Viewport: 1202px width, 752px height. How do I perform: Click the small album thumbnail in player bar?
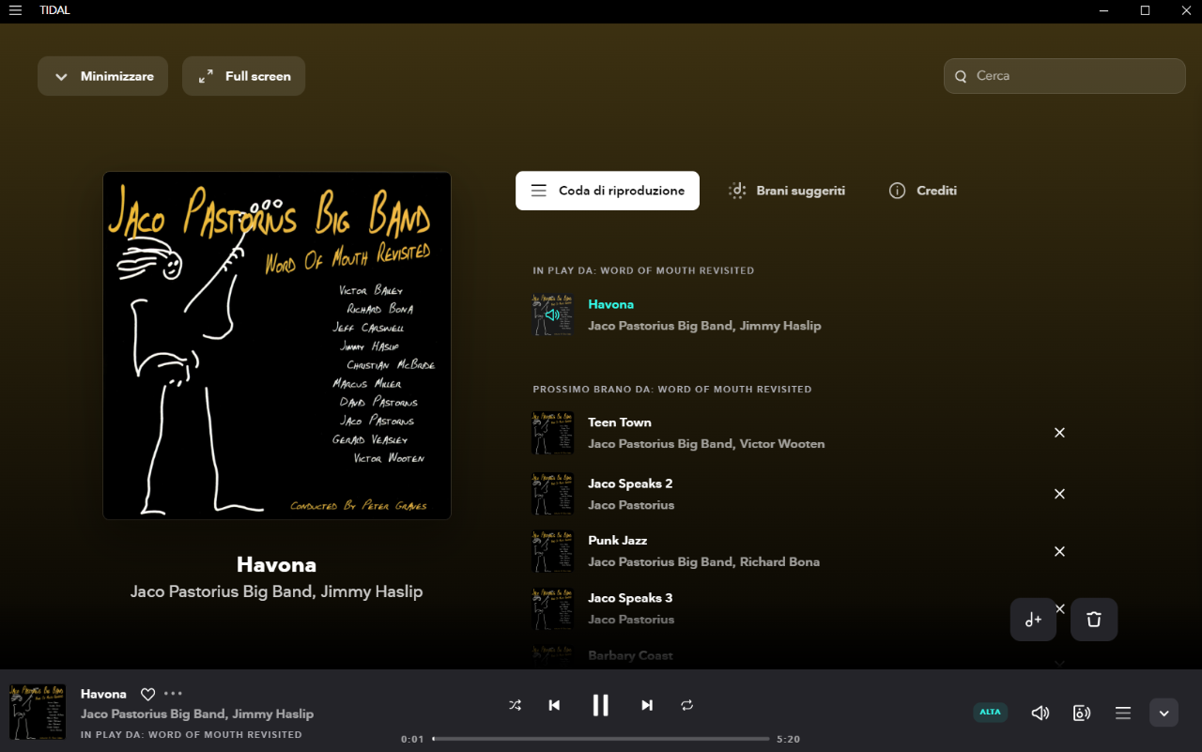click(x=38, y=713)
